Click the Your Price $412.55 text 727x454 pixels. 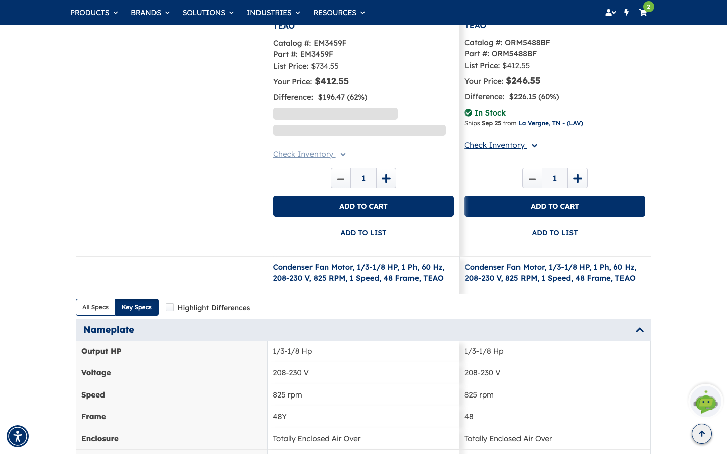click(x=311, y=81)
